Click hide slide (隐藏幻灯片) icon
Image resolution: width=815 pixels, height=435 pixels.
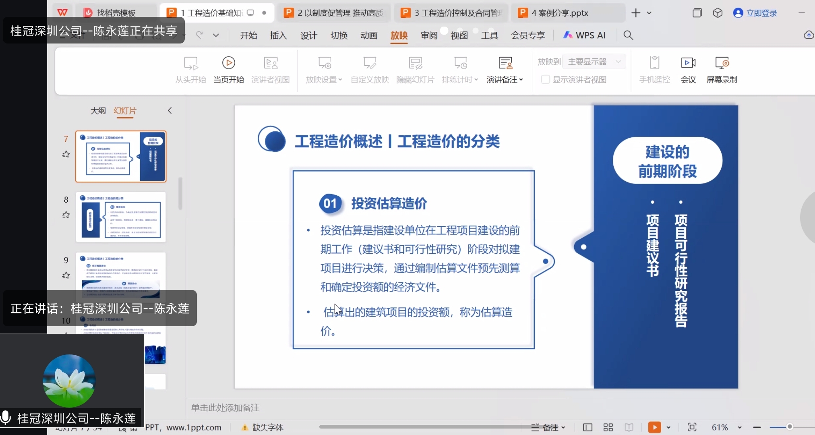(415, 63)
